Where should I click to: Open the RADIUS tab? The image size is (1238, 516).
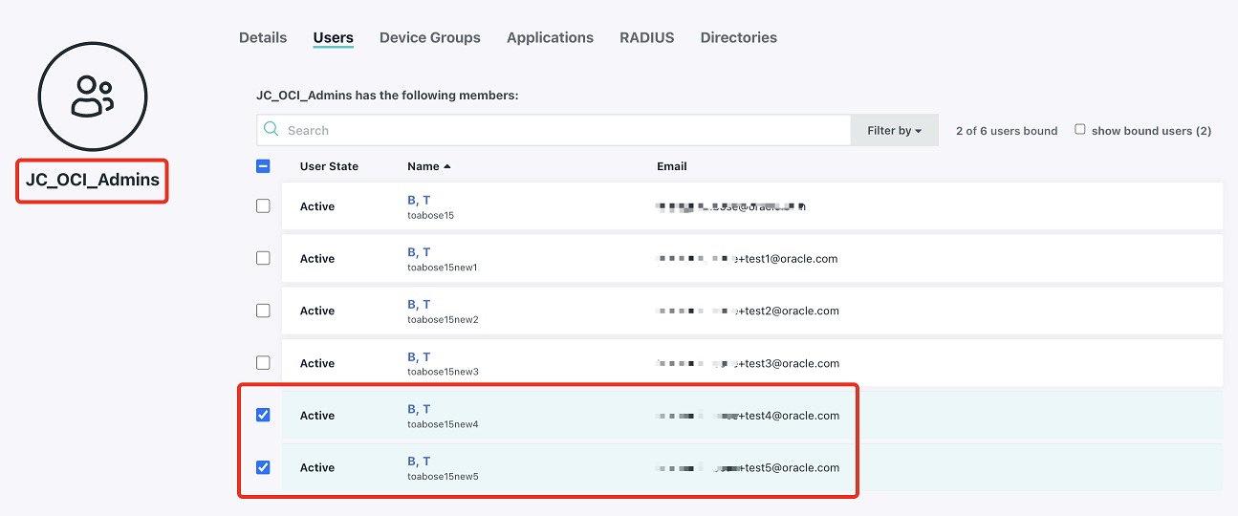646,38
